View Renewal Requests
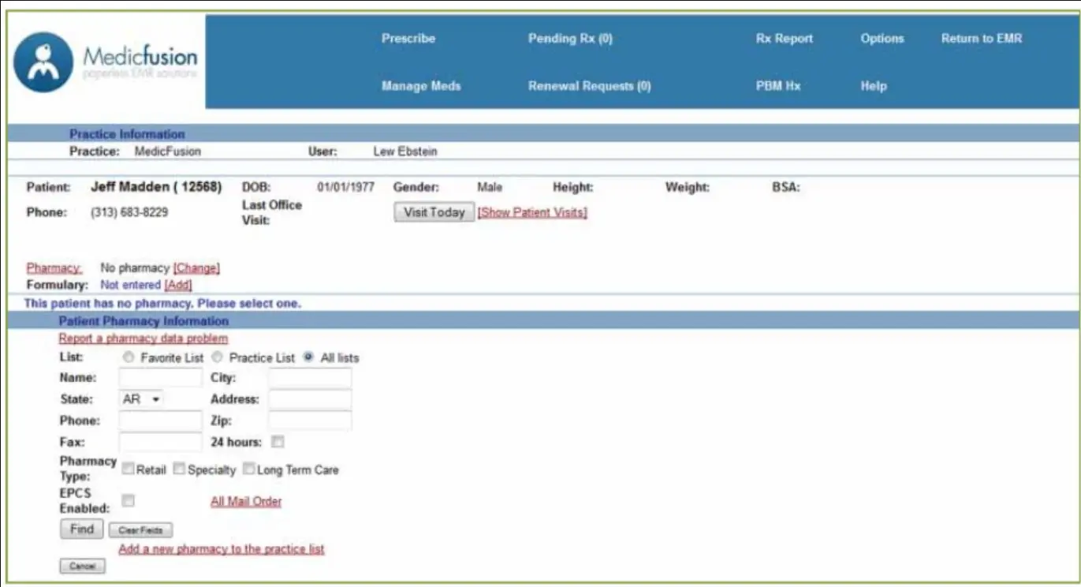Image resolution: width=1081 pixels, height=587 pixels. pos(589,87)
